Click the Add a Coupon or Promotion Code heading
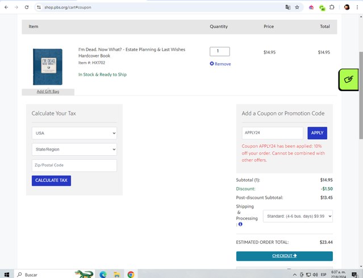Image resolution: width=363 pixels, height=278 pixels. (283, 113)
